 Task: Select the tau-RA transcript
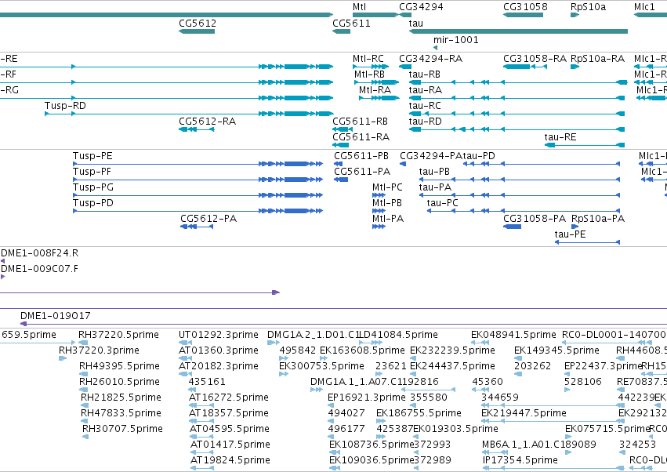click(517, 98)
